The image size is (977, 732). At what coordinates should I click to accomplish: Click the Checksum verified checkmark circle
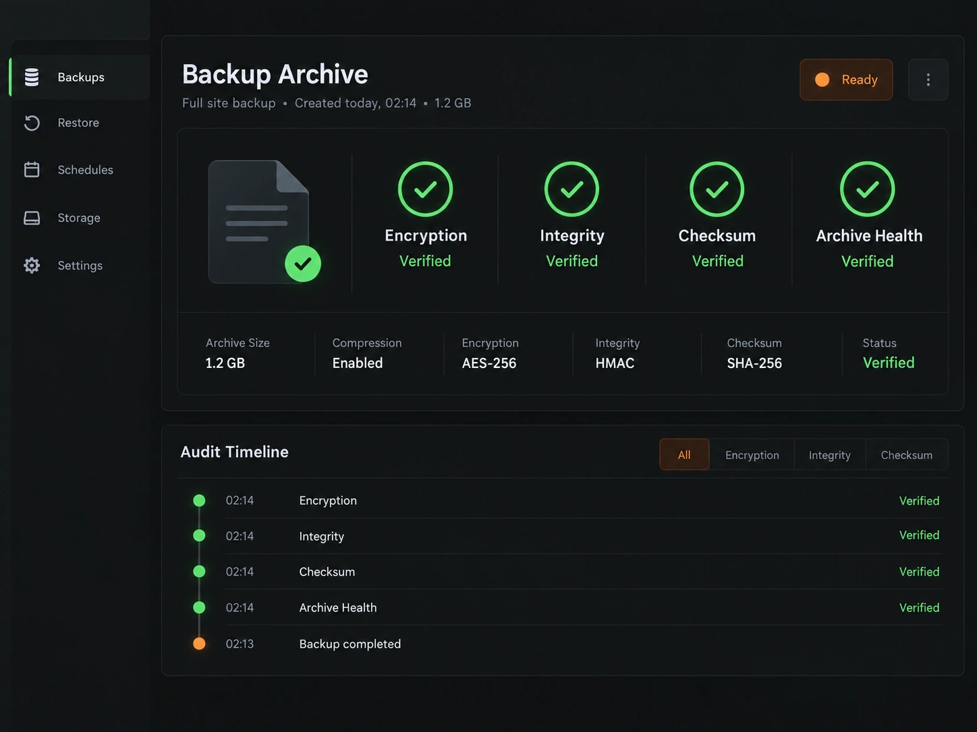pos(717,189)
